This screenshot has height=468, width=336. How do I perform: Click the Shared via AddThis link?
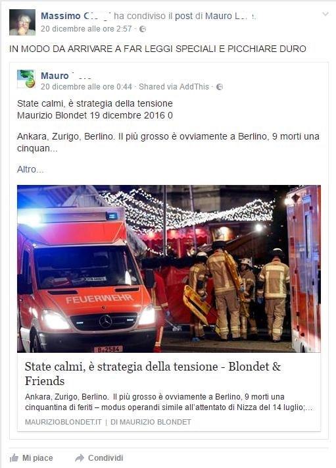click(x=174, y=87)
